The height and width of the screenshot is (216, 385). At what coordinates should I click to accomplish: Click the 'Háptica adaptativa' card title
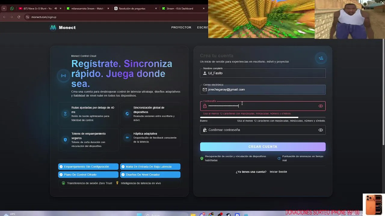(145, 133)
